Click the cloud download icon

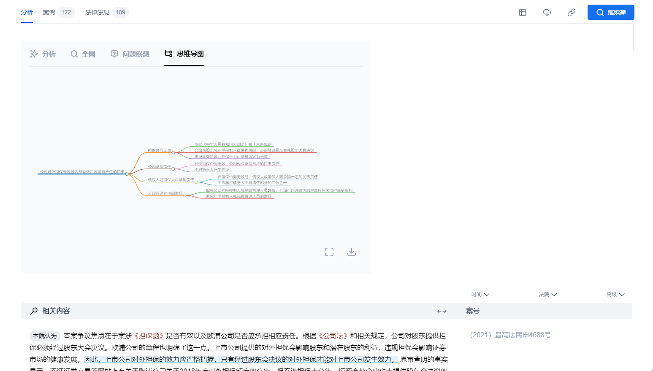[547, 12]
